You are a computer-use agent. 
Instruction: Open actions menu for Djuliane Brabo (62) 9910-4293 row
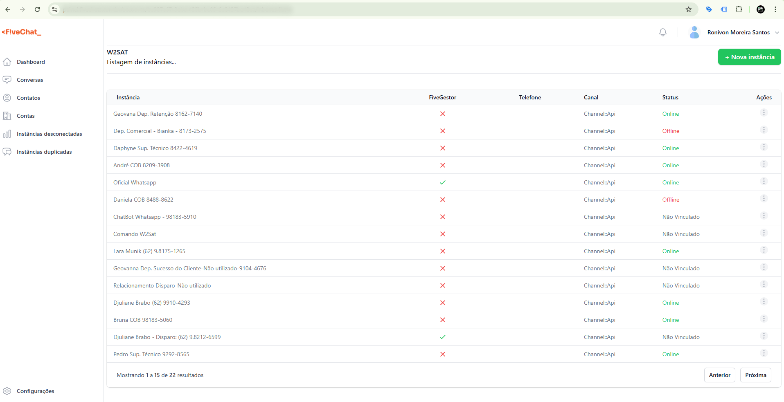pyautogui.click(x=764, y=301)
